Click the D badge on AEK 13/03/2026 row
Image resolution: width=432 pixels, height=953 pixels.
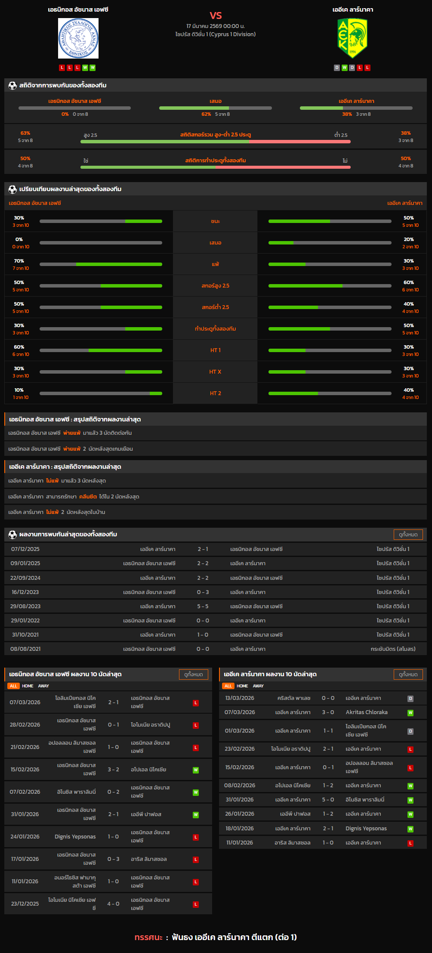[410, 699]
